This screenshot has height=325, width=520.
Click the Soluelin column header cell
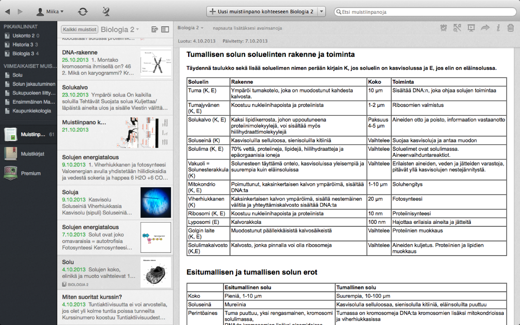point(208,82)
